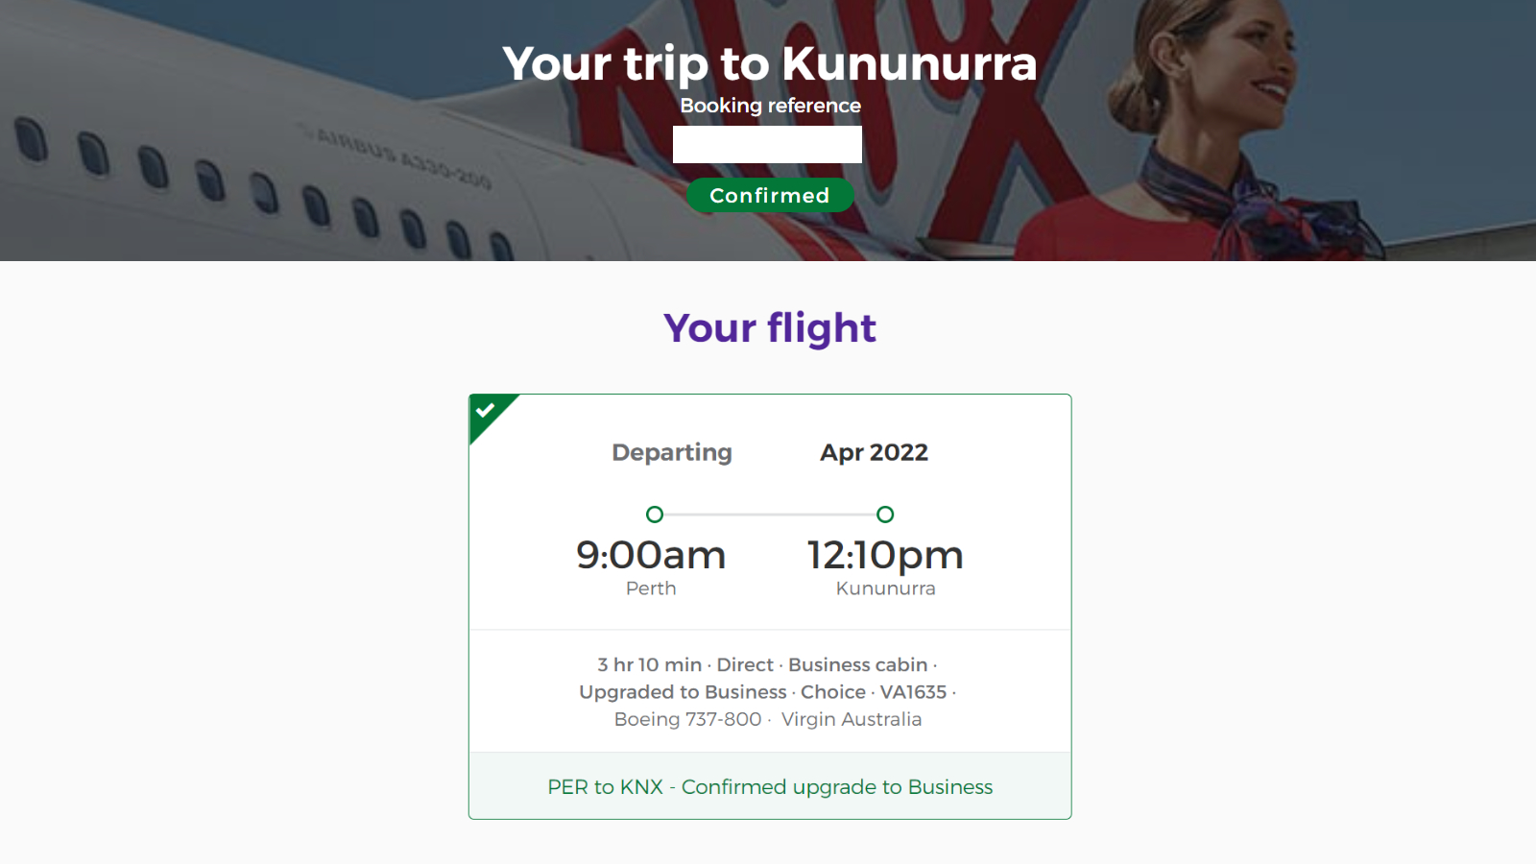Image resolution: width=1536 pixels, height=864 pixels.
Task: Click PER to KNX confirmed upgrade banner
Action: 770,786
